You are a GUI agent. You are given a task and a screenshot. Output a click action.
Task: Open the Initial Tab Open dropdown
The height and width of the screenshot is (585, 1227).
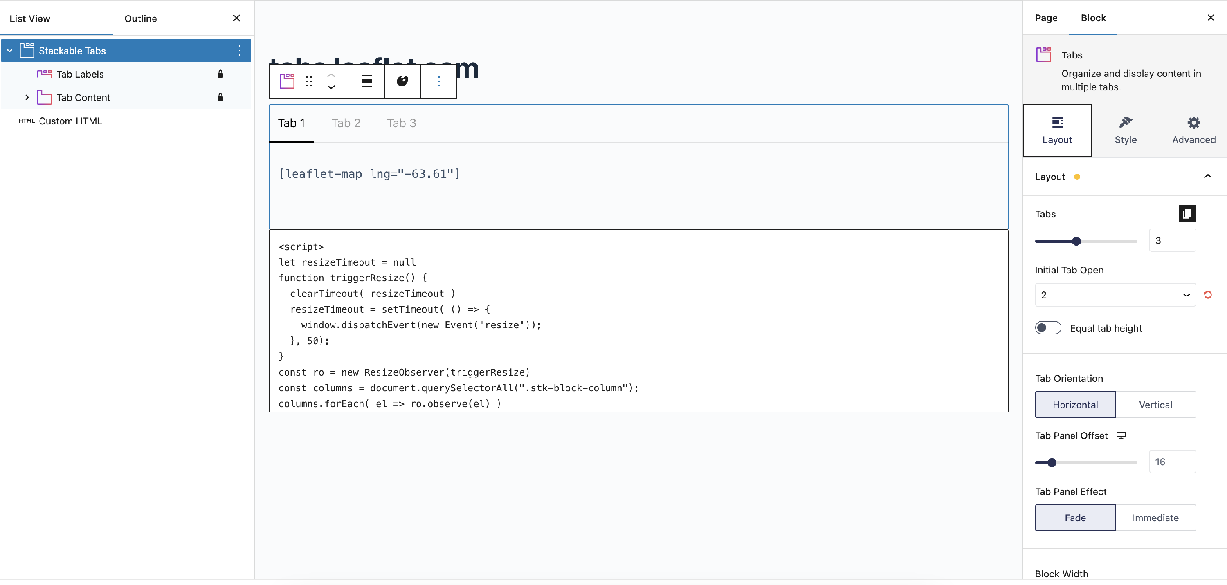pyautogui.click(x=1115, y=295)
